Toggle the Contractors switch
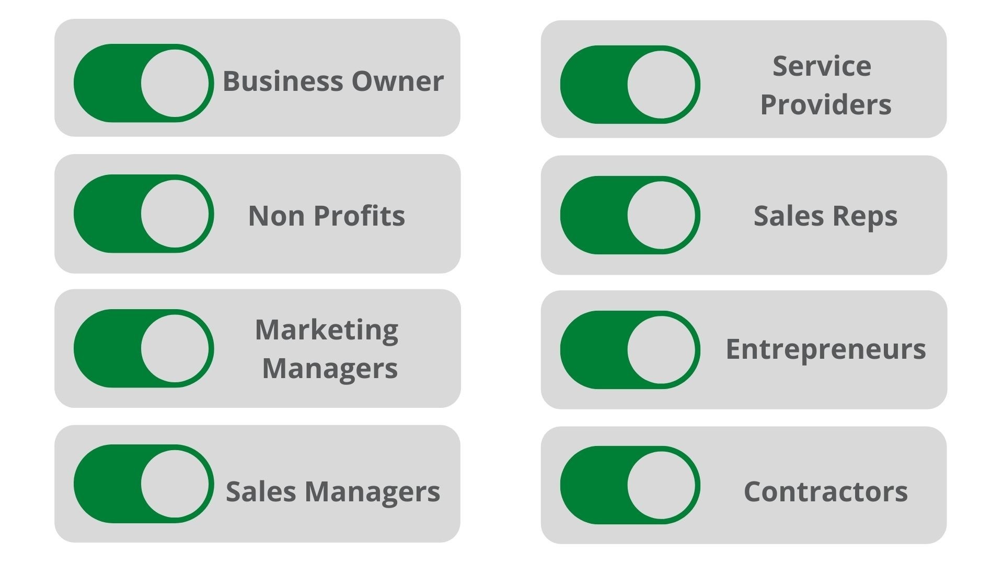The image size is (1003, 564). [630, 485]
